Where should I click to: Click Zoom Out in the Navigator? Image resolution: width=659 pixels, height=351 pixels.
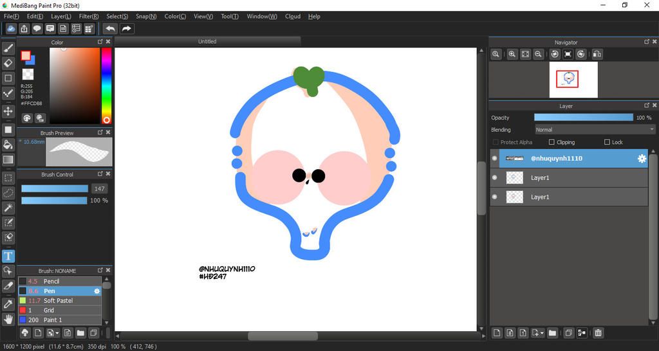click(x=537, y=54)
